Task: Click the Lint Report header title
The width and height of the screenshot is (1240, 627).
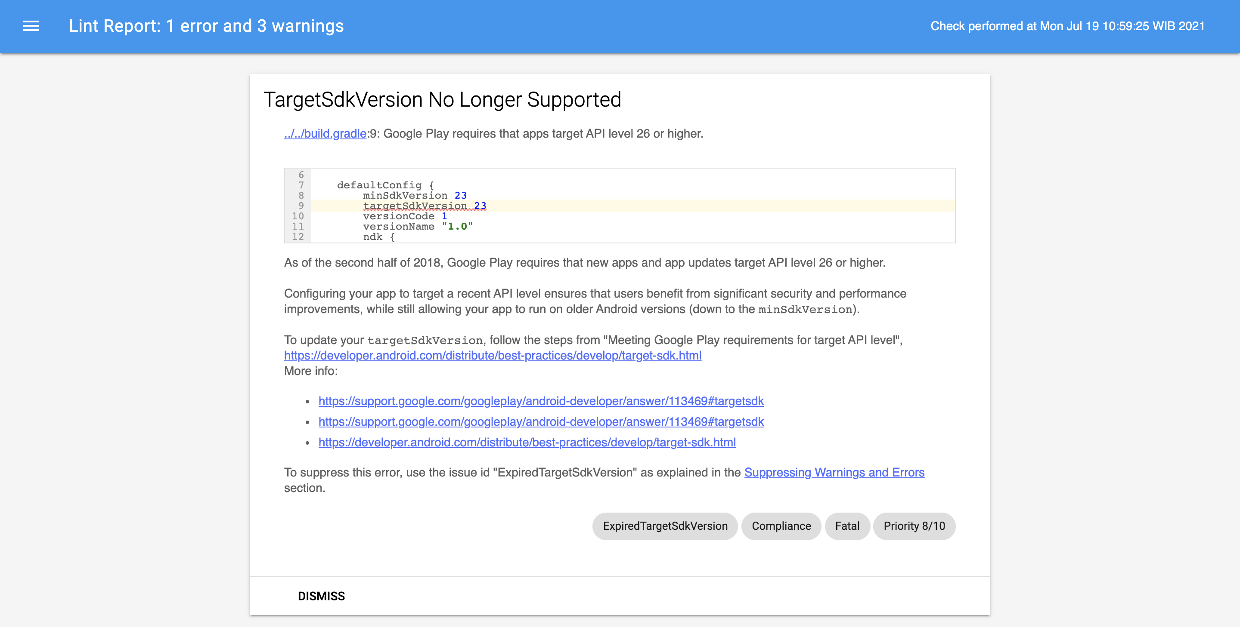Action: [206, 26]
